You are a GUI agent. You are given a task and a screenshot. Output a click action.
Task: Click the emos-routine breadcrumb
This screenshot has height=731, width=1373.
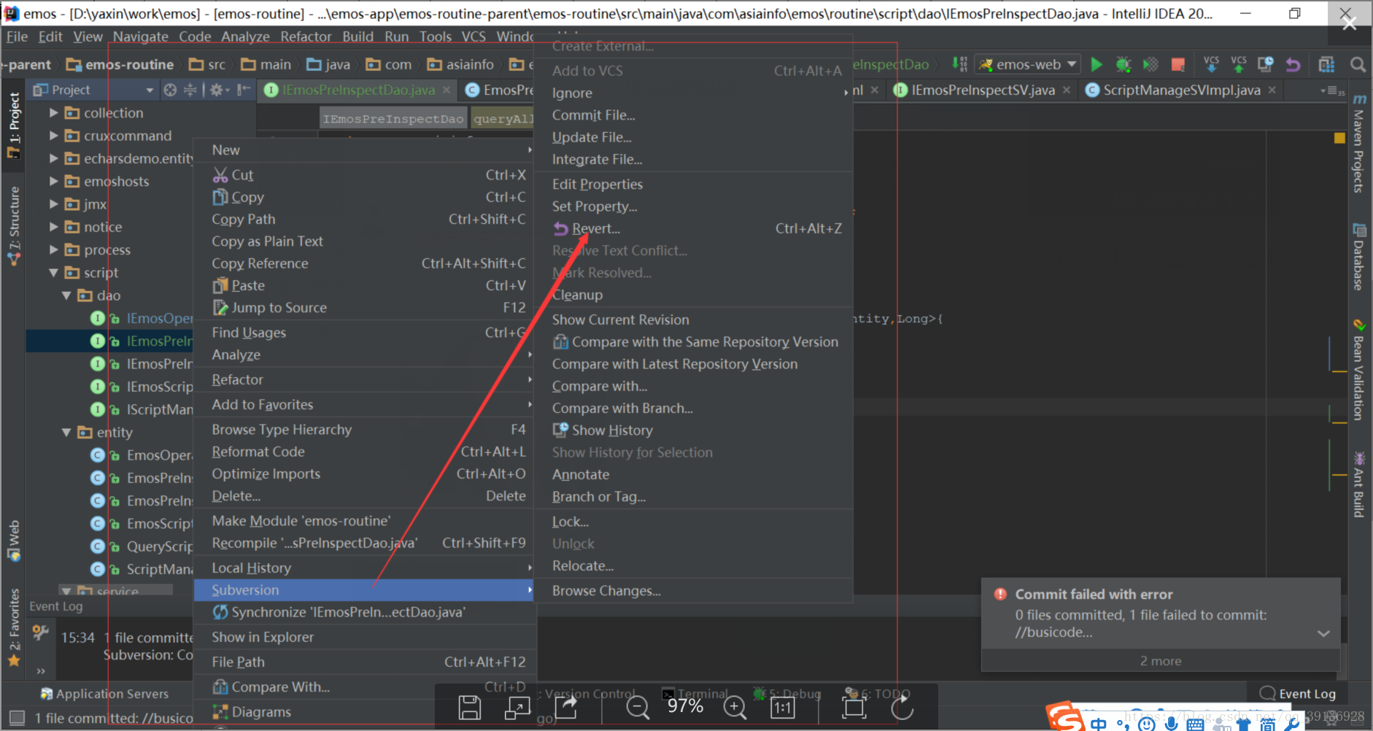pyautogui.click(x=120, y=65)
